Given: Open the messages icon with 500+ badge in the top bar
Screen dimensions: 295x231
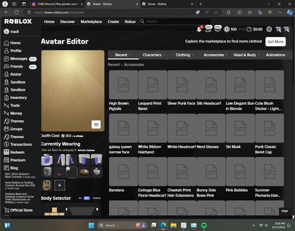Looking at the screenshot, I should 218,29.
